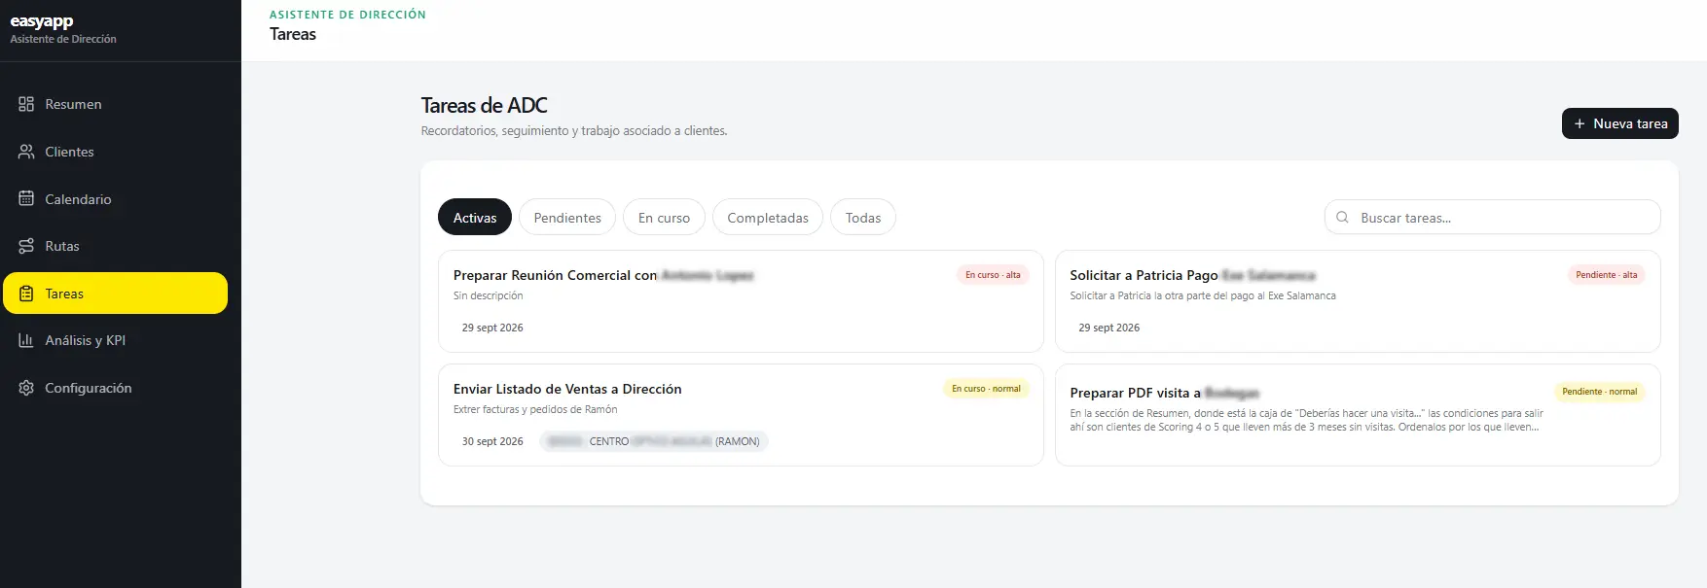Click the 'Tareas de ADC' heading
Image resolution: width=1707 pixels, height=588 pixels.
pyautogui.click(x=484, y=105)
